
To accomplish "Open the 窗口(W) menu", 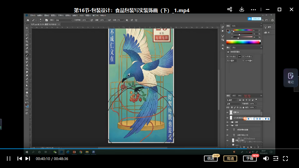I will click(95, 15).
